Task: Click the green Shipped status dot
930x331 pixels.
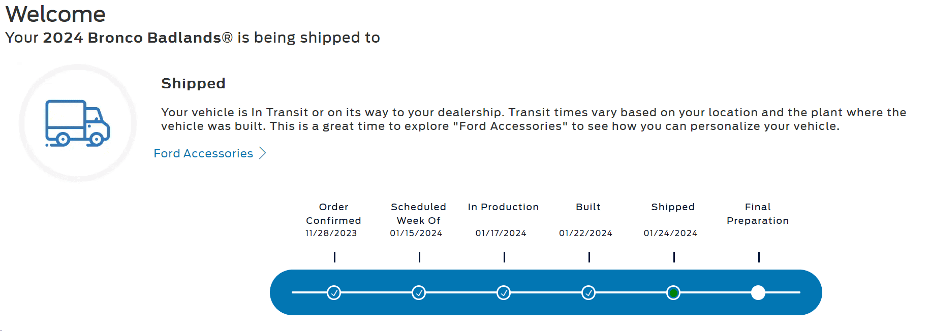Action: (673, 293)
